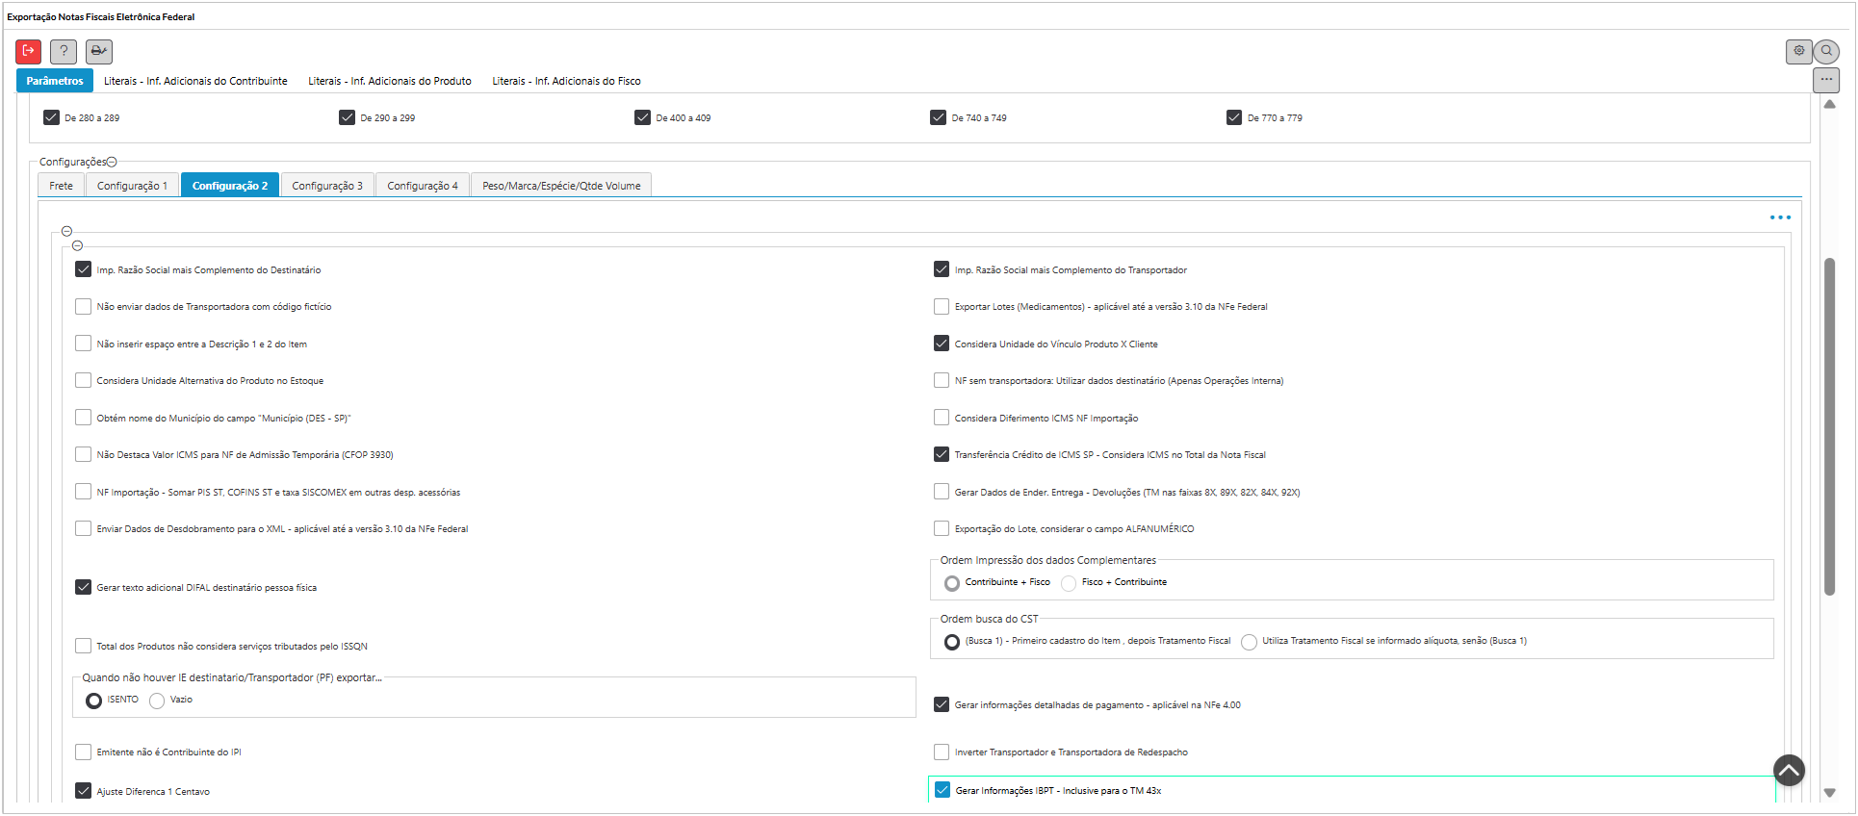This screenshot has height=816, width=1858.
Task: Click the magnifying glass search icon
Action: click(x=1826, y=51)
